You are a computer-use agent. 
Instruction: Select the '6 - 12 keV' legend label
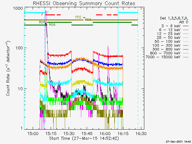coord(170,30)
